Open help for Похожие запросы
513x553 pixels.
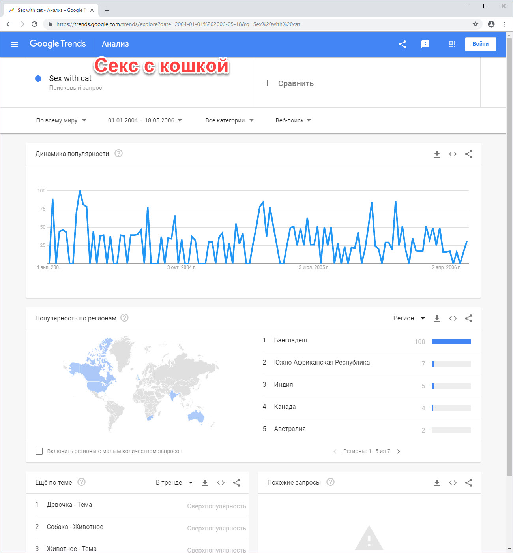tap(331, 482)
